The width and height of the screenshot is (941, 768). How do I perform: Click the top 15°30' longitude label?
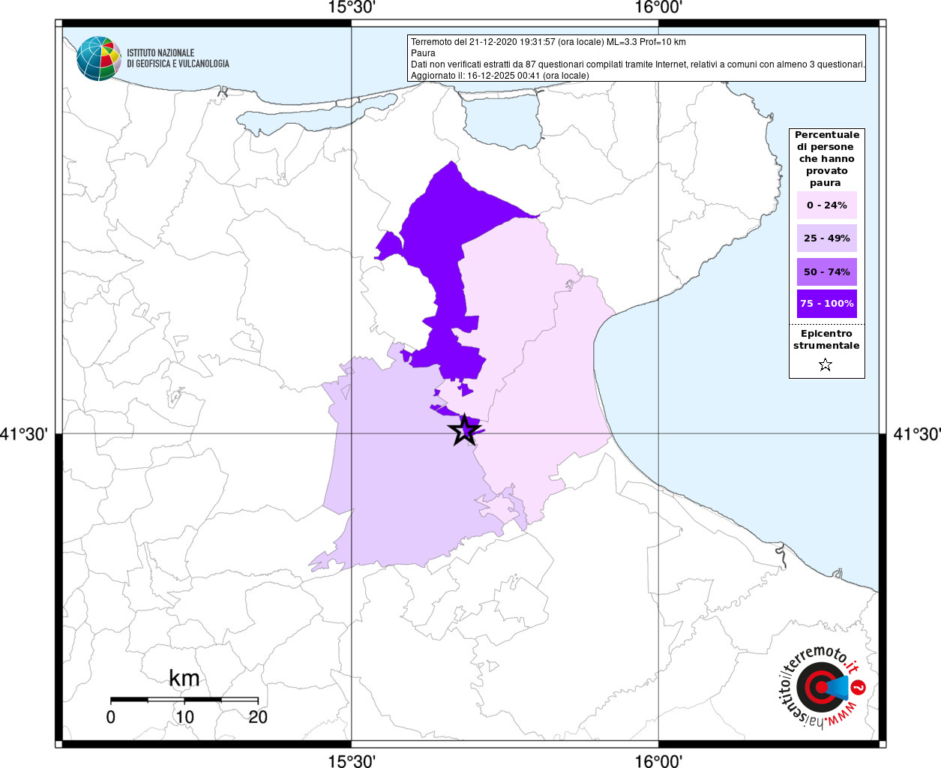coord(352,8)
